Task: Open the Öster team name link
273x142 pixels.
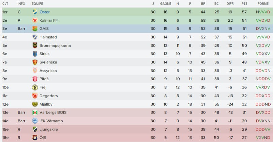Action: [x=45, y=12]
